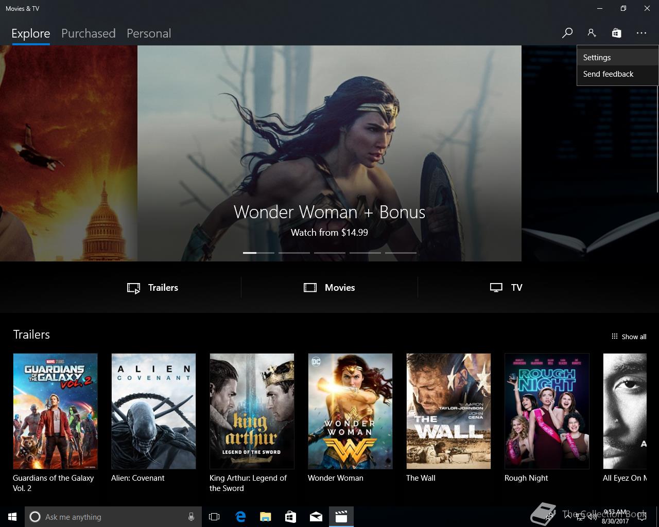Click the Rough Night title text
The image size is (659, 527).
click(526, 478)
